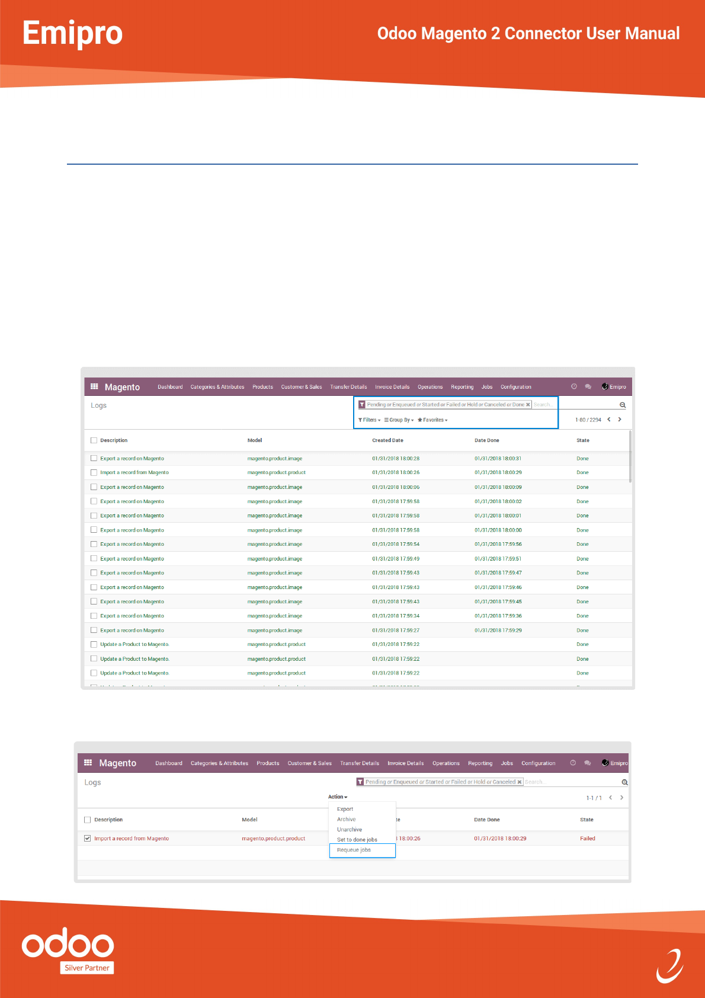Viewport: 705px width, 998px height.
Task: Tick the row checkbox for Date Done 18:00:02
Action: [94, 501]
